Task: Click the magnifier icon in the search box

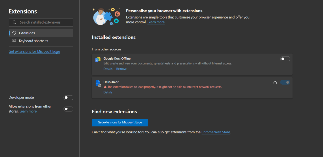Action: 14,22
